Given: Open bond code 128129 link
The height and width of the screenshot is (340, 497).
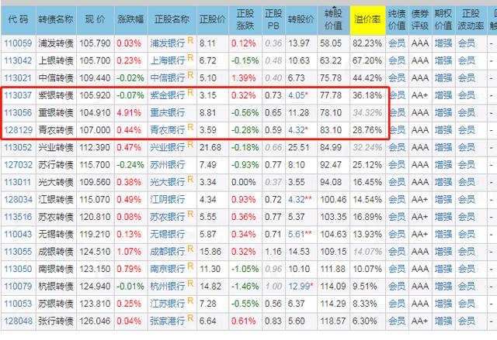Looking at the screenshot, I should pyautogui.click(x=18, y=130).
